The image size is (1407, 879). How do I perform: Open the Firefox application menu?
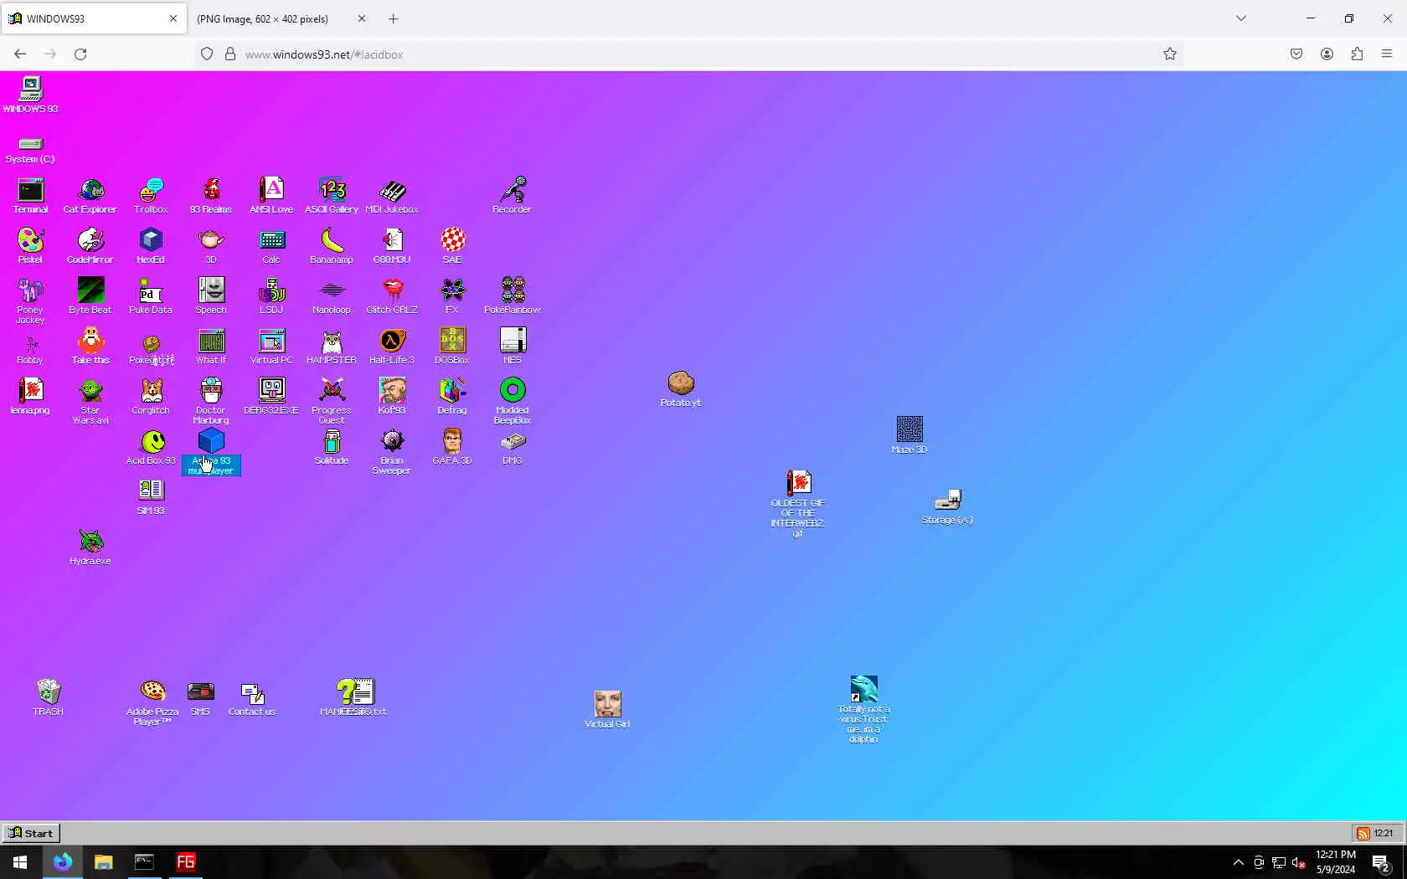pyautogui.click(x=1387, y=54)
